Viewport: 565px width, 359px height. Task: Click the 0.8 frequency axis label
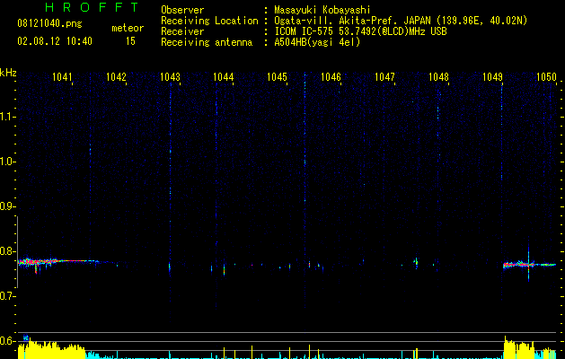[x=7, y=251]
